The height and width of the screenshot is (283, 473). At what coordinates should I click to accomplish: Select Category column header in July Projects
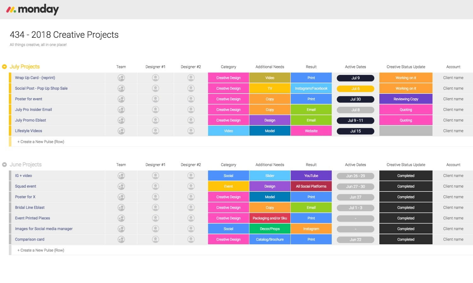pyautogui.click(x=228, y=67)
